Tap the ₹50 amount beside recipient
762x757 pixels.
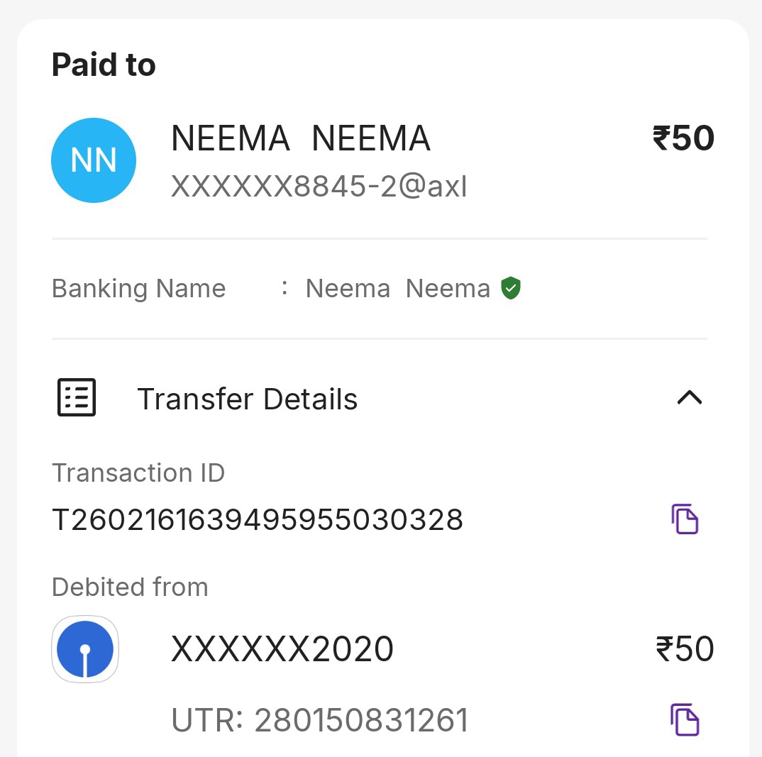(683, 138)
